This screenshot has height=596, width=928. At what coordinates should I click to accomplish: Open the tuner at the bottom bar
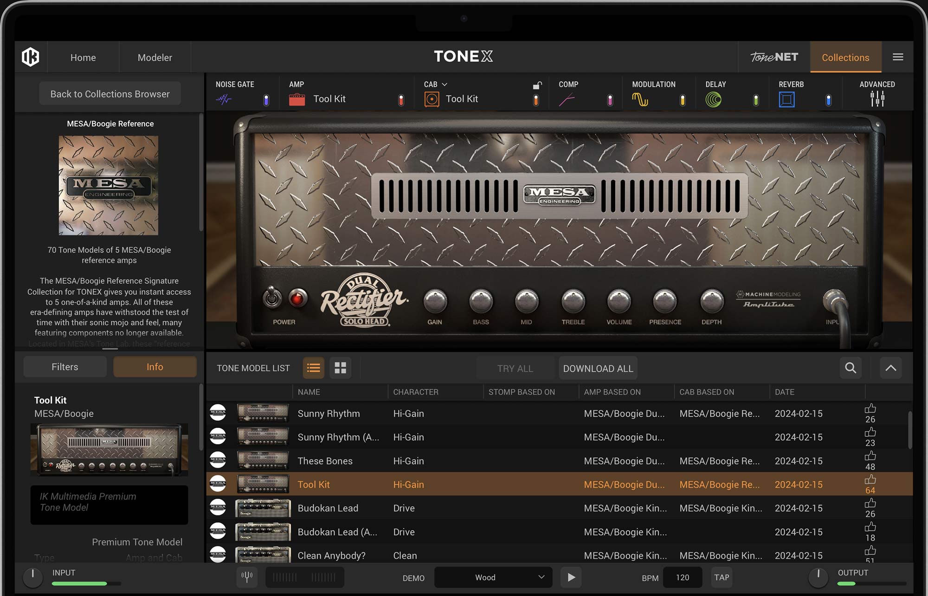pyautogui.click(x=247, y=577)
